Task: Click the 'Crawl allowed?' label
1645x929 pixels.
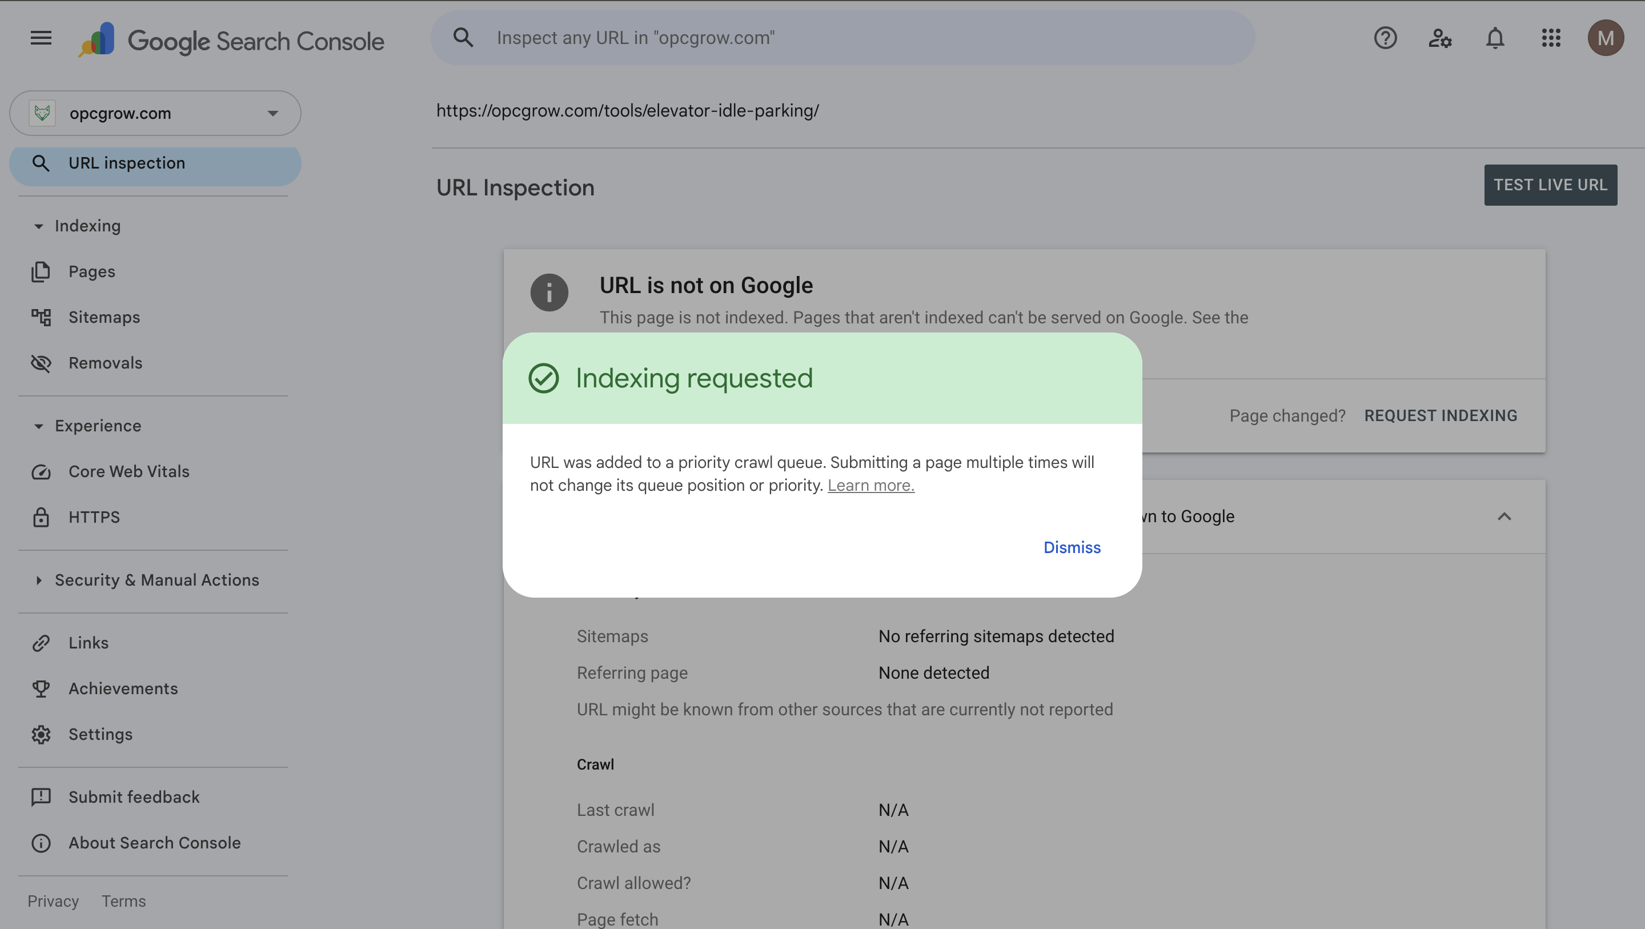Action: [633, 883]
